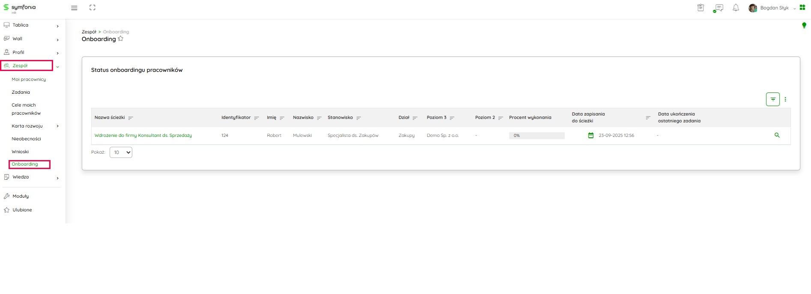Open the table filter button
Image resolution: width=811 pixels, height=294 pixels.
tap(772, 99)
